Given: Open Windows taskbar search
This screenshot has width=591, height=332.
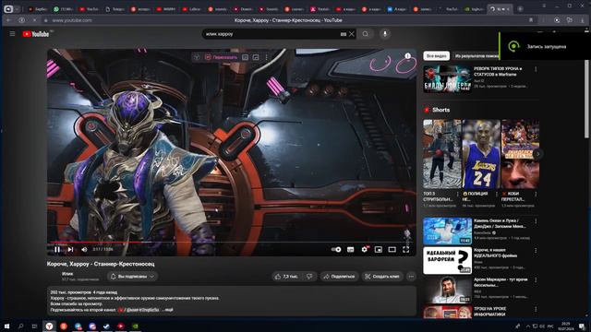Looking at the screenshot, I should coord(20,326).
